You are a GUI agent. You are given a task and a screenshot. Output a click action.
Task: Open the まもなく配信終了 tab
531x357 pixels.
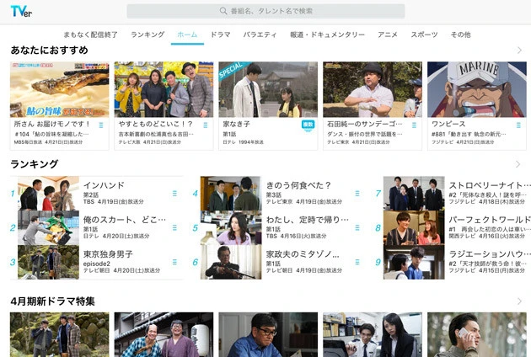[x=91, y=35]
